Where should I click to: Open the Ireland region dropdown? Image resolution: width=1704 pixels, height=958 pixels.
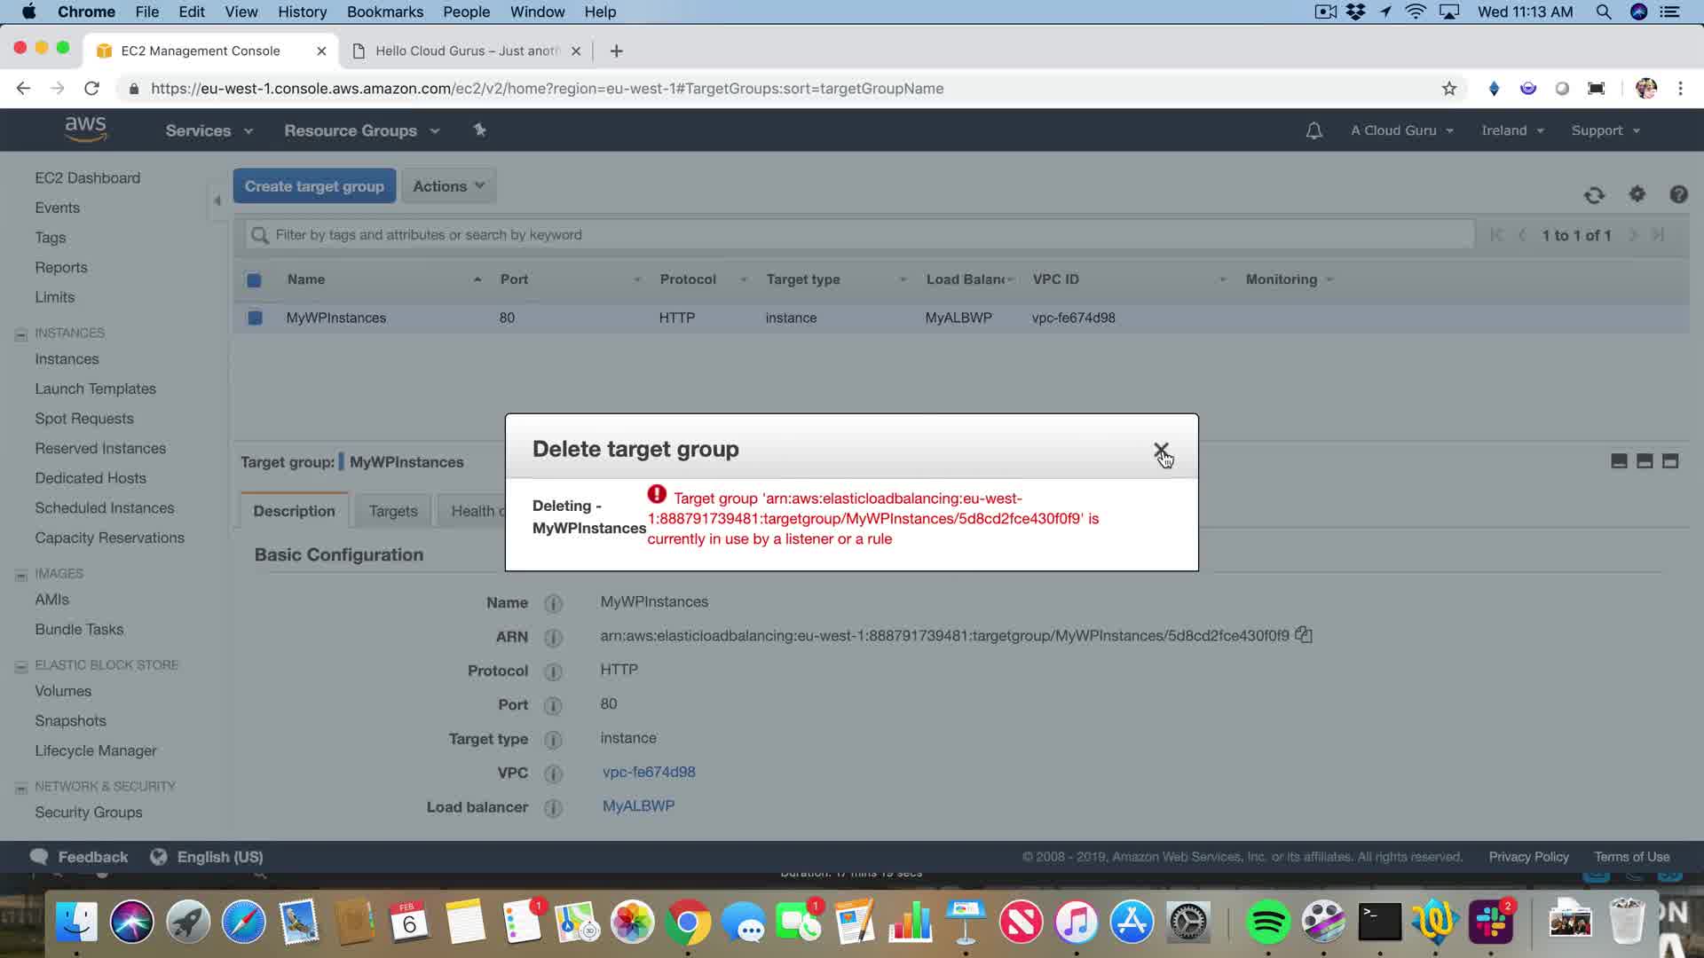[1511, 130]
